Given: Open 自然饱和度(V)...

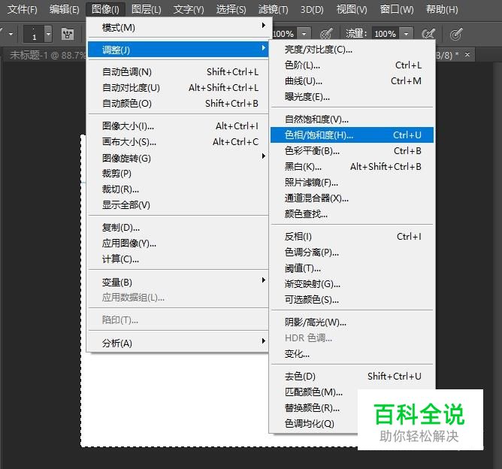Looking at the screenshot, I should (x=352, y=119).
